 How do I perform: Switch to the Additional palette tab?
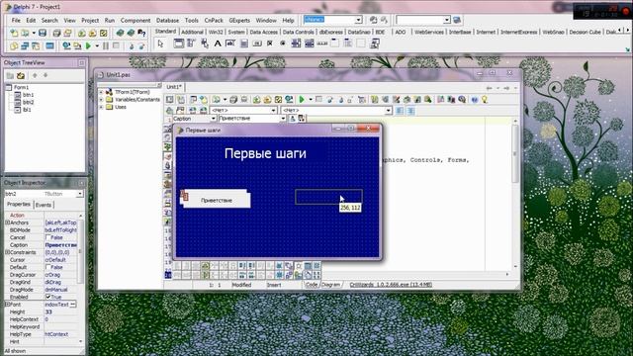(192, 32)
